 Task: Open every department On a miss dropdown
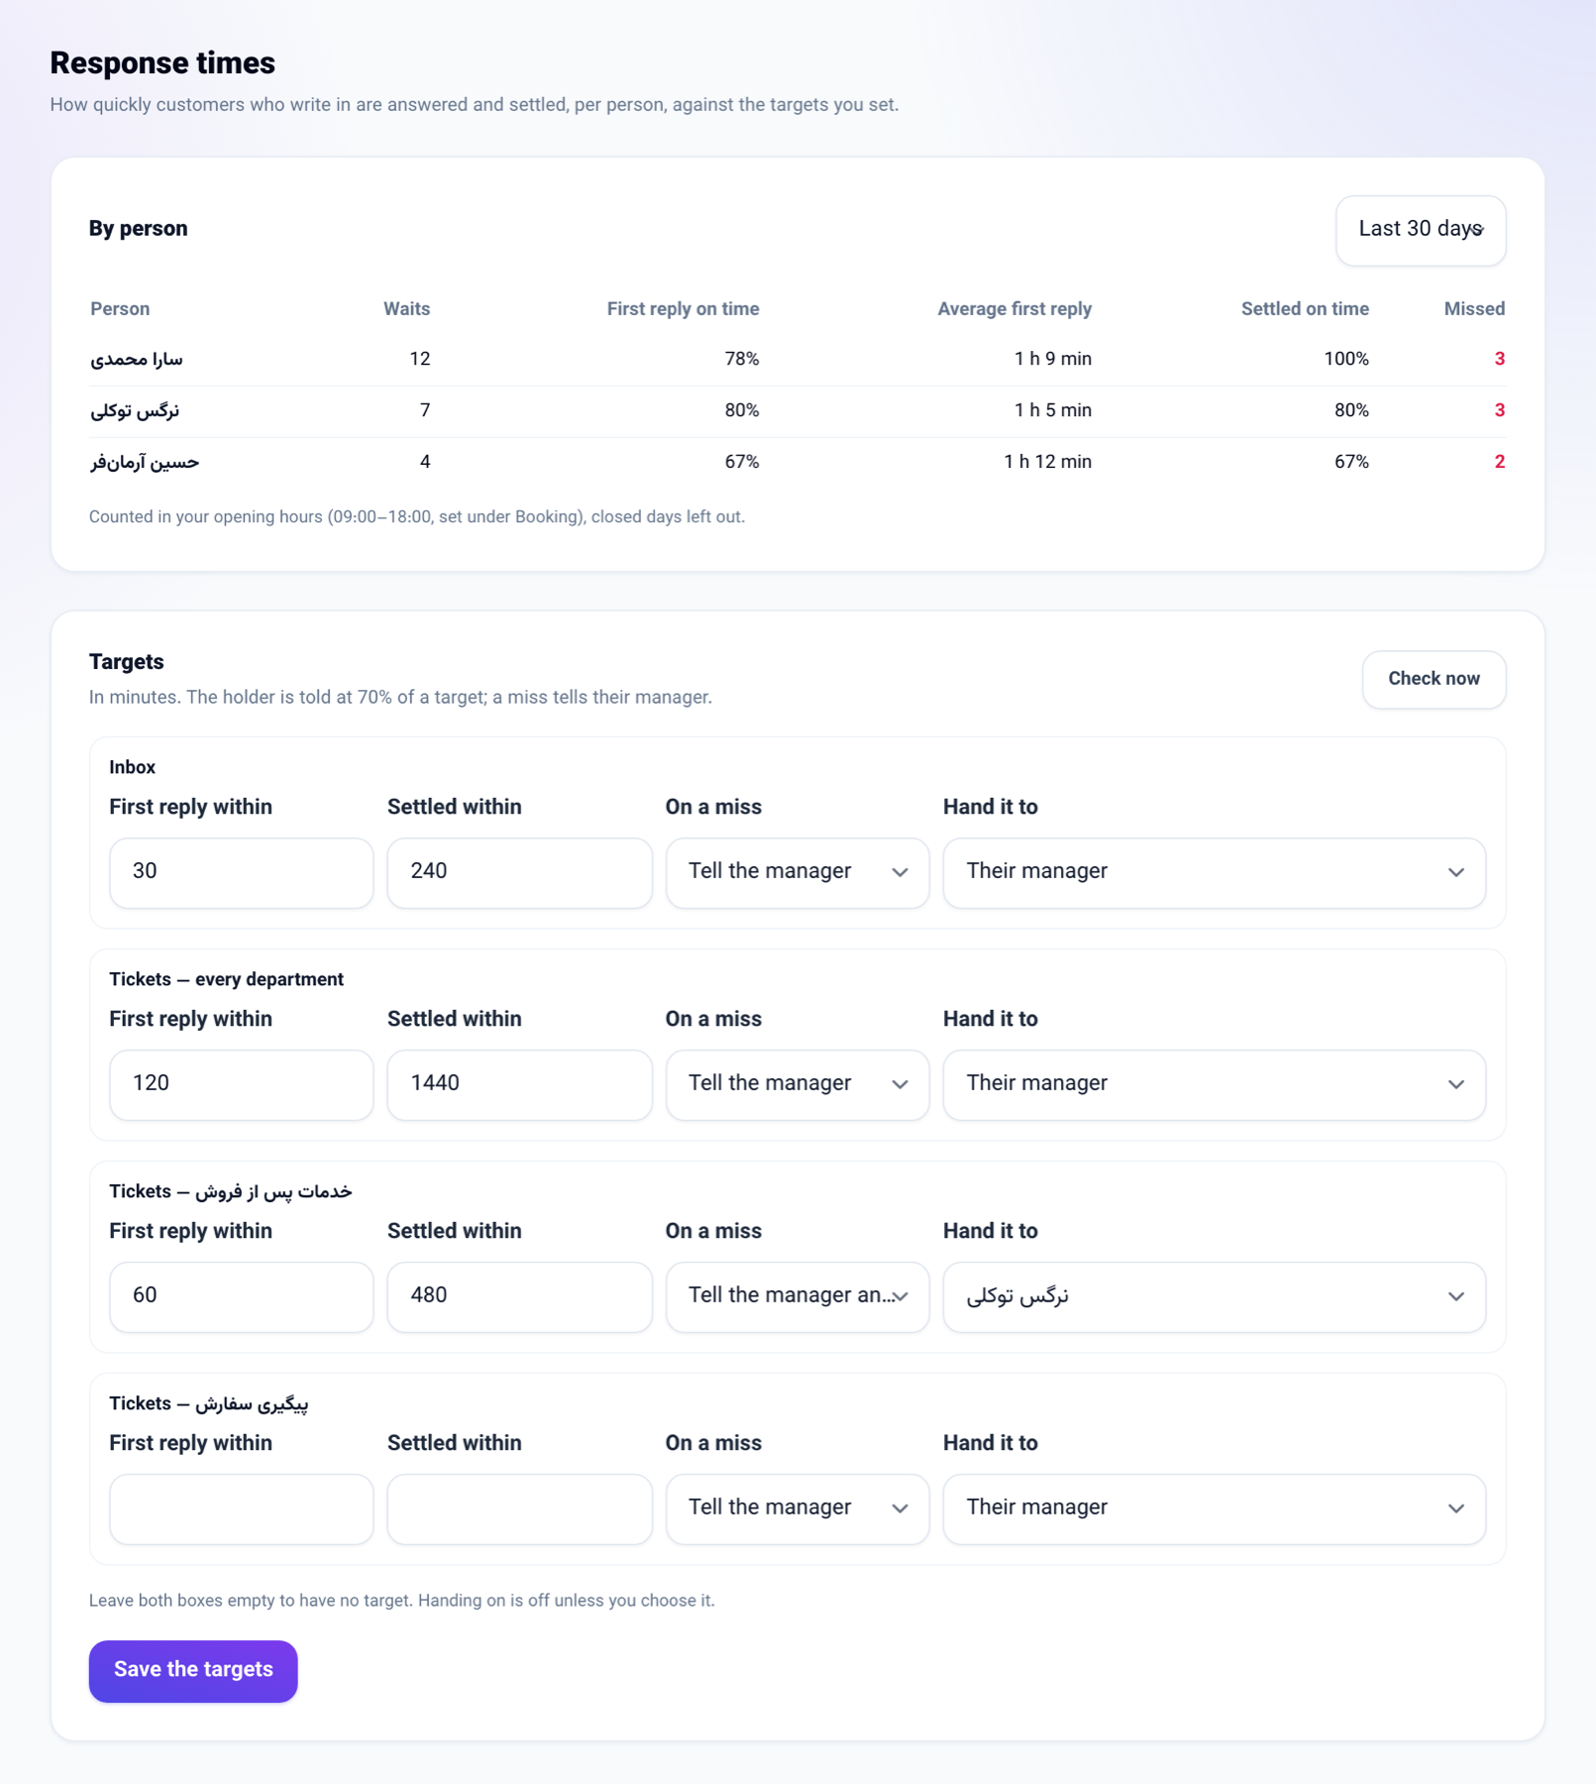click(x=798, y=1084)
